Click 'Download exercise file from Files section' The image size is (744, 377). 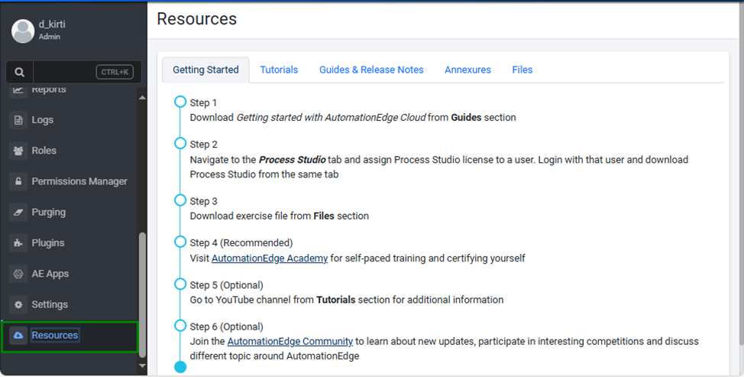coord(279,216)
